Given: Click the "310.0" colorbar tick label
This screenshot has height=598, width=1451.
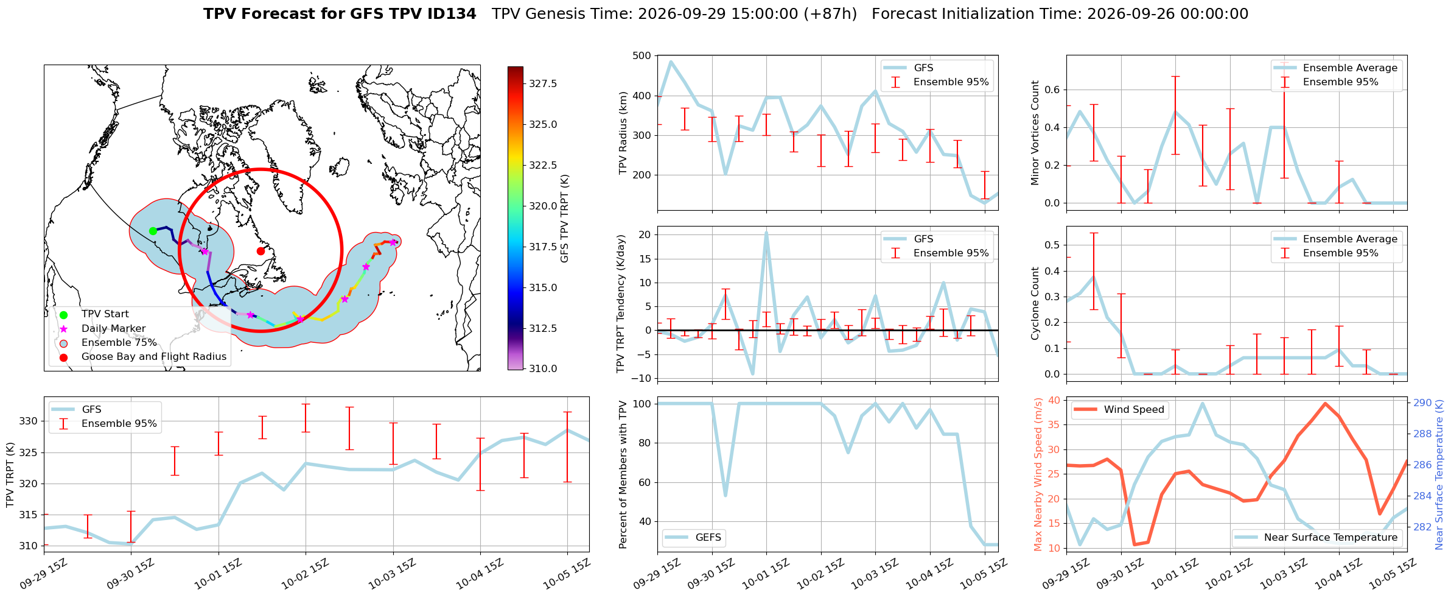Looking at the screenshot, I should [x=543, y=368].
